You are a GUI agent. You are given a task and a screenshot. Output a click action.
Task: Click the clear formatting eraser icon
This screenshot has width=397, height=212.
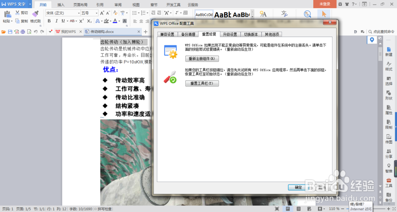pyautogui.click(x=116, y=13)
